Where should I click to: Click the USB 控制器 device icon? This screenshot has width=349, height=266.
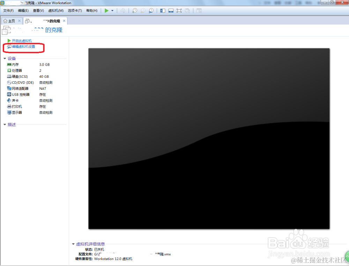[x=9, y=94]
